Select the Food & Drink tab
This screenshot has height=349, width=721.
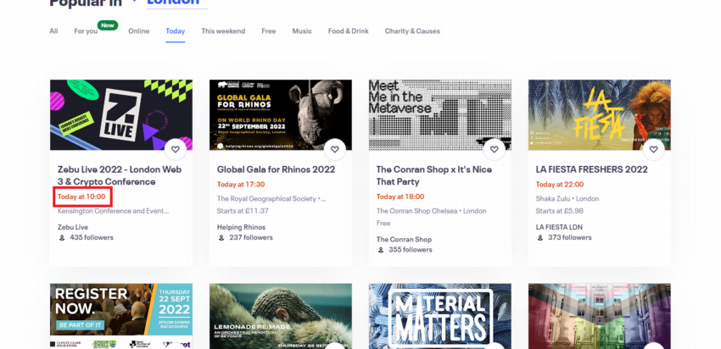(x=349, y=31)
